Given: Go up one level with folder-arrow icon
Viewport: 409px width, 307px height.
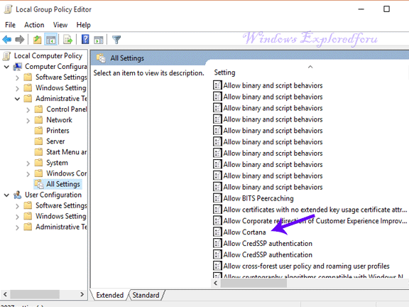Looking at the screenshot, I should (x=38, y=40).
